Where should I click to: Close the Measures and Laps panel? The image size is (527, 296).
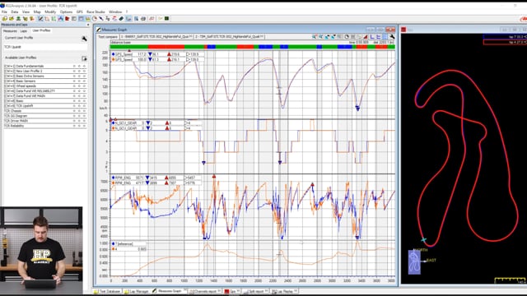click(88, 25)
